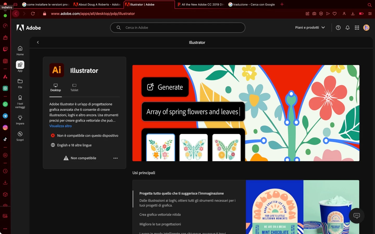Screen dimensions: 375x234
Task: Open TikTok in browser sidebar
Action: [x=5, y=139]
